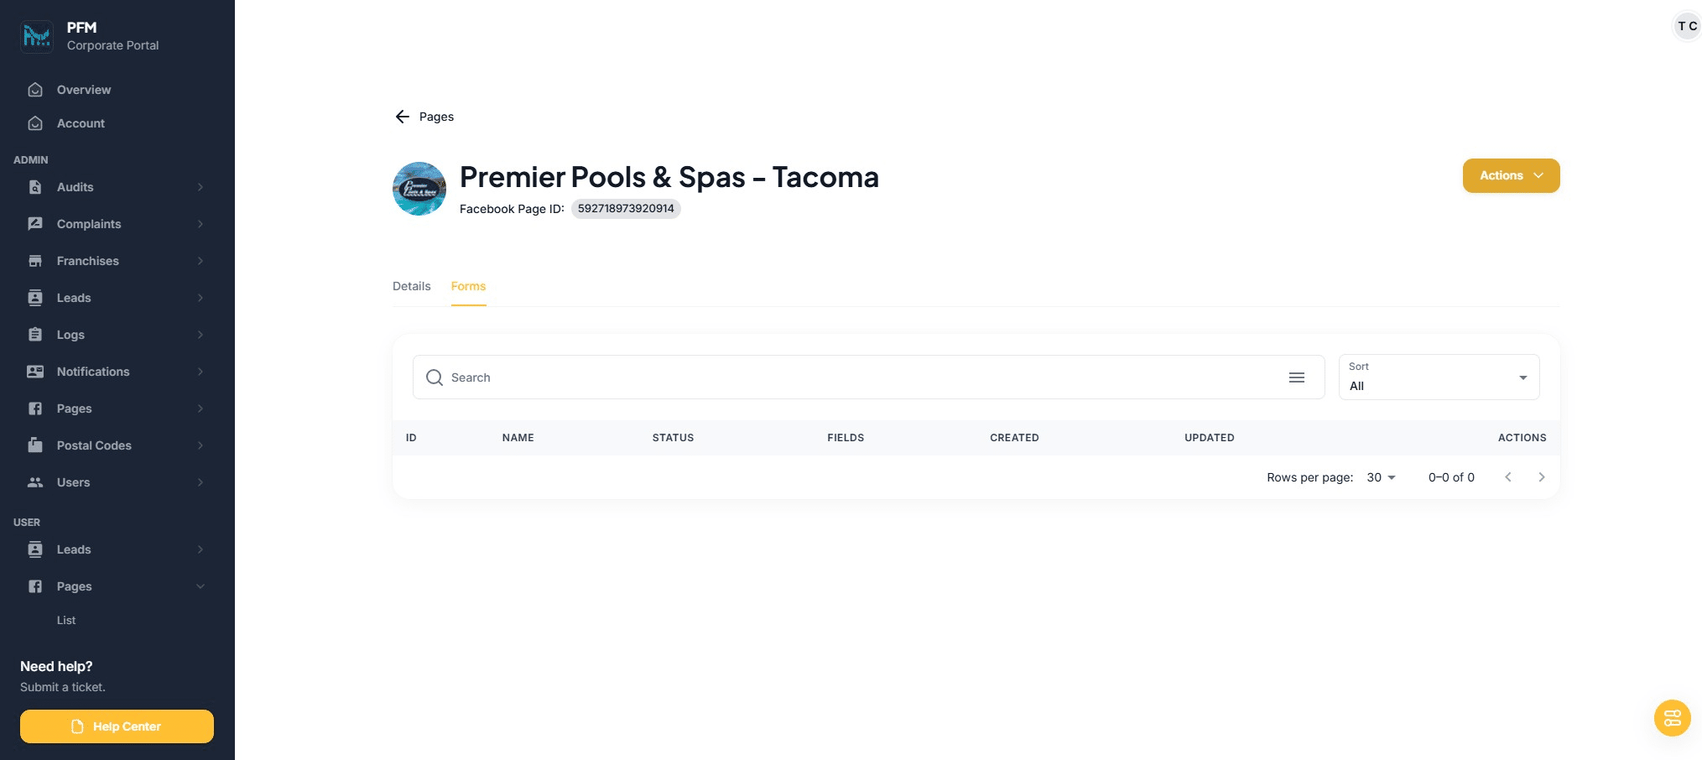Click the back arrow next to Pages
The image size is (1702, 760).
coord(403,117)
